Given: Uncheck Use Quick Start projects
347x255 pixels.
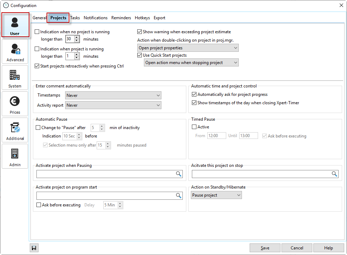Looking at the screenshot, I should tap(140, 55).
